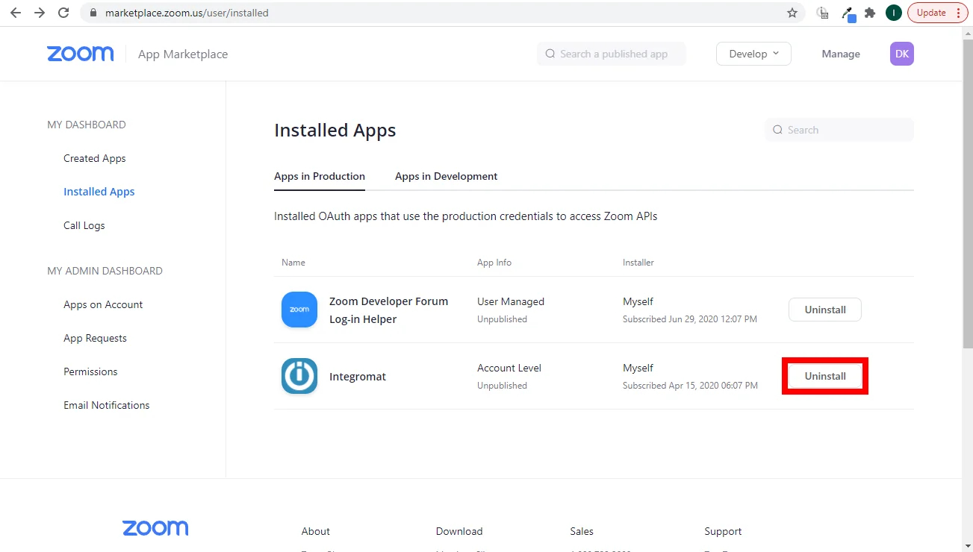The width and height of the screenshot is (973, 552).
Task: Open Email Notifications in sidebar
Action: pos(107,405)
